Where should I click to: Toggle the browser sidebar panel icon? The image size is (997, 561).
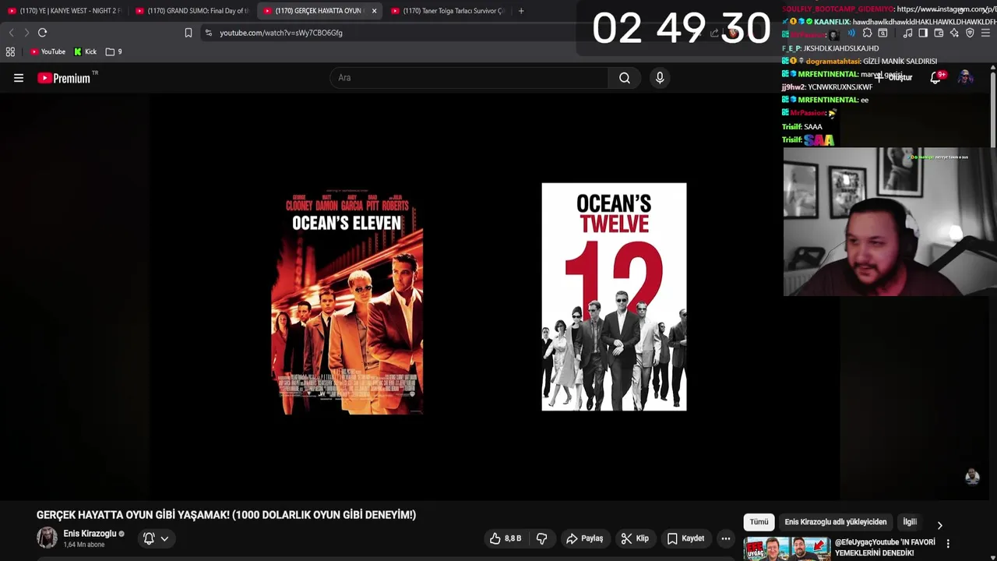click(x=923, y=33)
